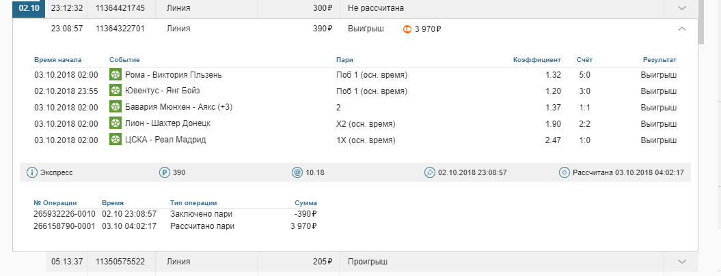Expand the losing bet 11350575522 row

(x=682, y=262)
